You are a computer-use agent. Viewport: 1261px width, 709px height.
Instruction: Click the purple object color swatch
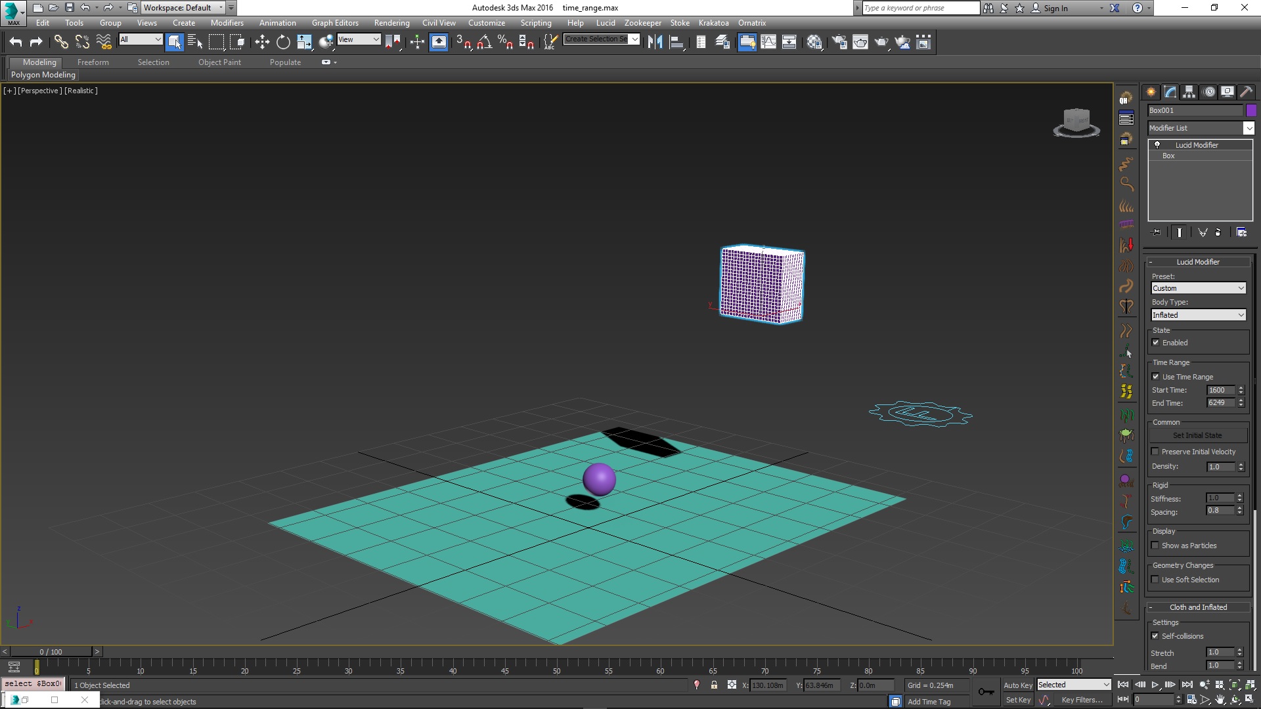1251,110
